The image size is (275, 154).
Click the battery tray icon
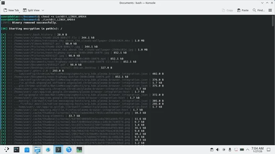click(x=242, y=150)
